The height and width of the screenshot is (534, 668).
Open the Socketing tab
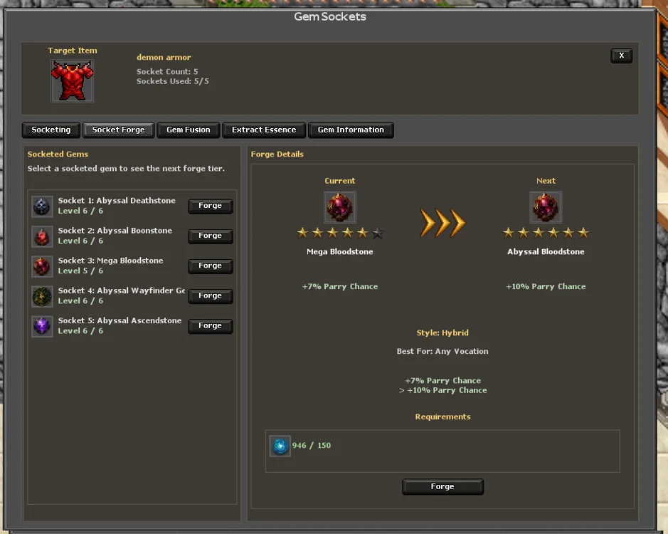tap(51, 130)
